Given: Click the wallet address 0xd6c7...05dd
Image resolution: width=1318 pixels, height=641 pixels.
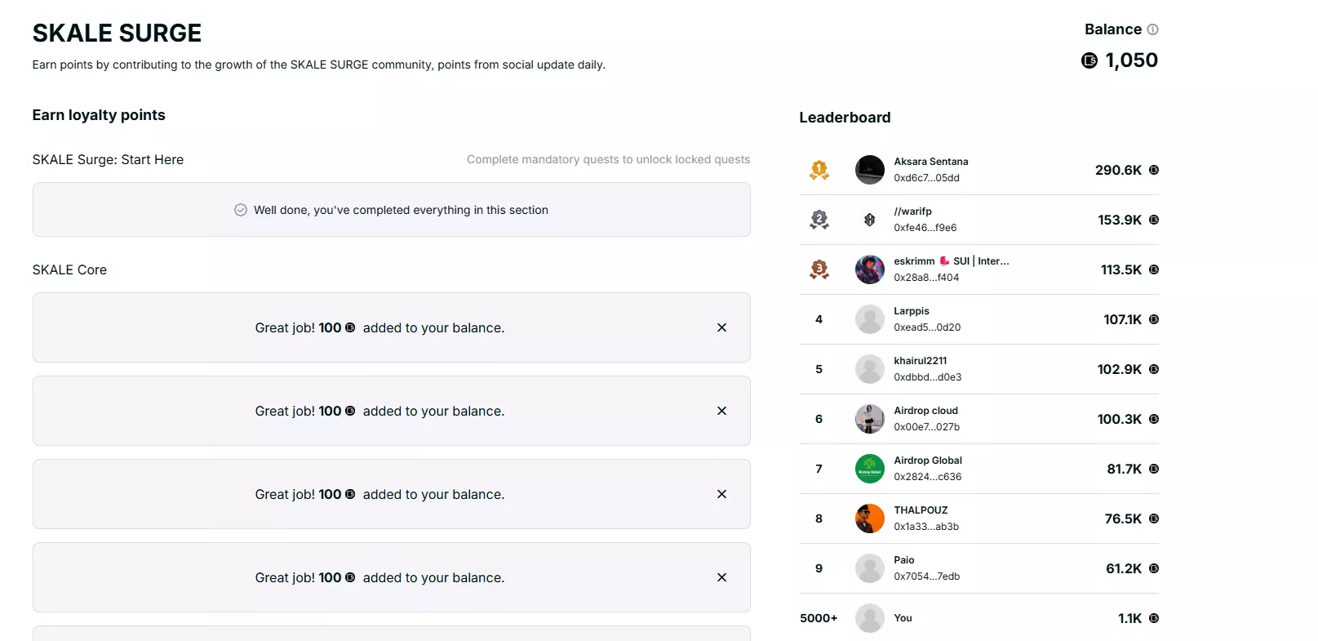Looking at the screenshot, I should 928,177.
